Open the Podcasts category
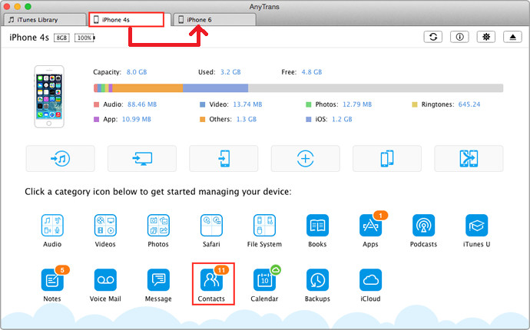The height and width of the screenshot is (330, 530). (423, 226)
